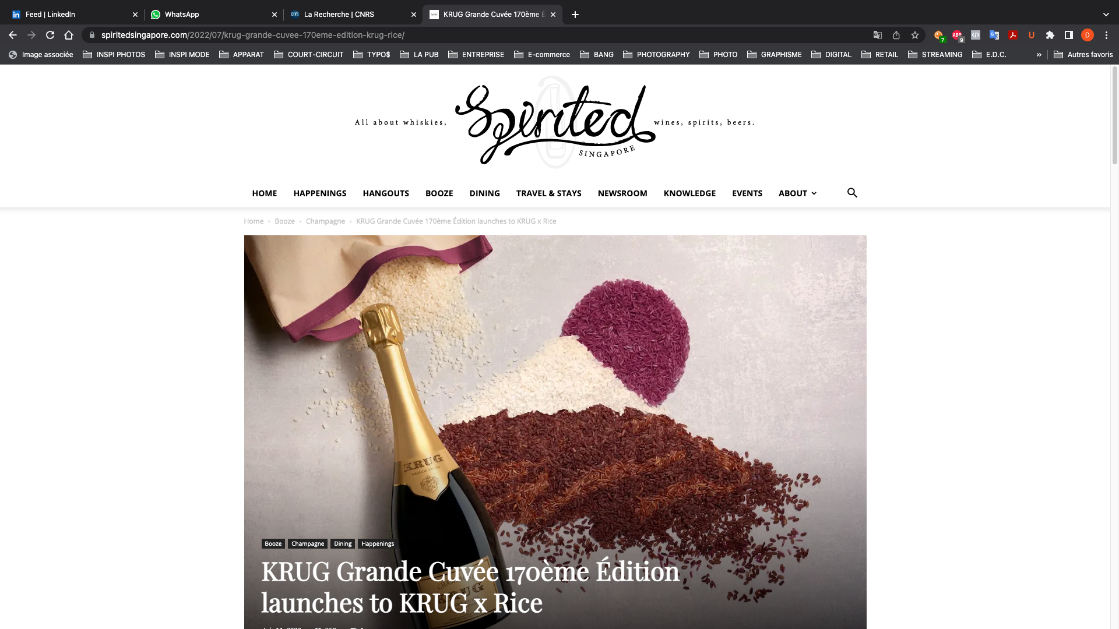The image size is (1119, 629).
Task: Expand the ABOUT dropdown menu
Action: (797, 193)
